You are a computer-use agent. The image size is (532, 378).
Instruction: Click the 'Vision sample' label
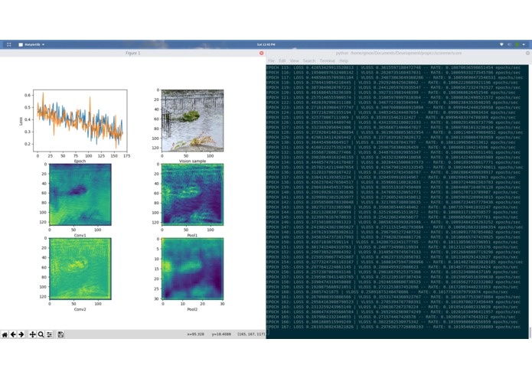(x=192, y=161)
